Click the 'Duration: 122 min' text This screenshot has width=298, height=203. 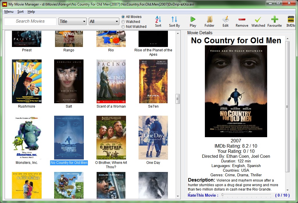236,161
